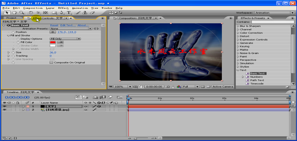Select the Brush tool

(78, 13)
